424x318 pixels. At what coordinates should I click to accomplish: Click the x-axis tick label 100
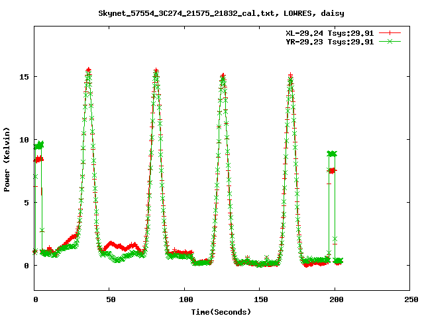pos(186,299)
